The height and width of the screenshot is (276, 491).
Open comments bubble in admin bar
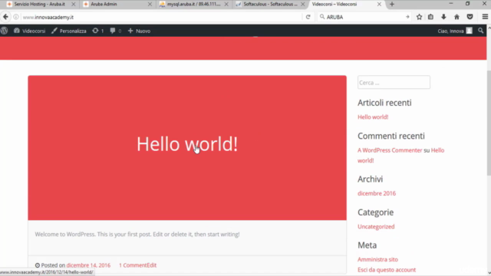116,31
